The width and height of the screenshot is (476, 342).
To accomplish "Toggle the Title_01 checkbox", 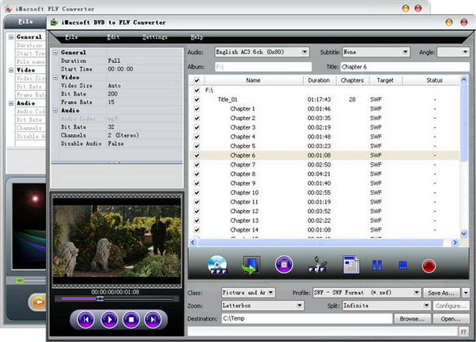I will tap(197, 99).
